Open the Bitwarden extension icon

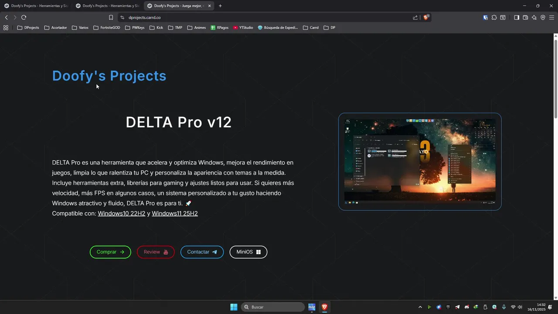tap(486, 17)
